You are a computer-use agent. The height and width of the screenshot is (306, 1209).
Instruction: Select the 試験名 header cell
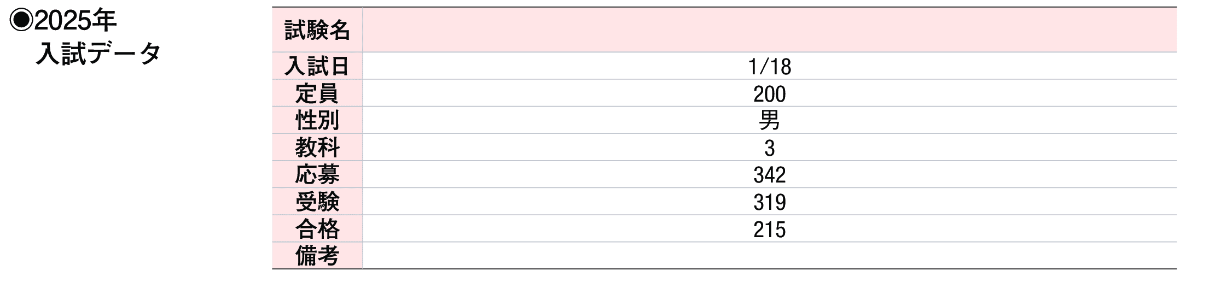[317, 31]
